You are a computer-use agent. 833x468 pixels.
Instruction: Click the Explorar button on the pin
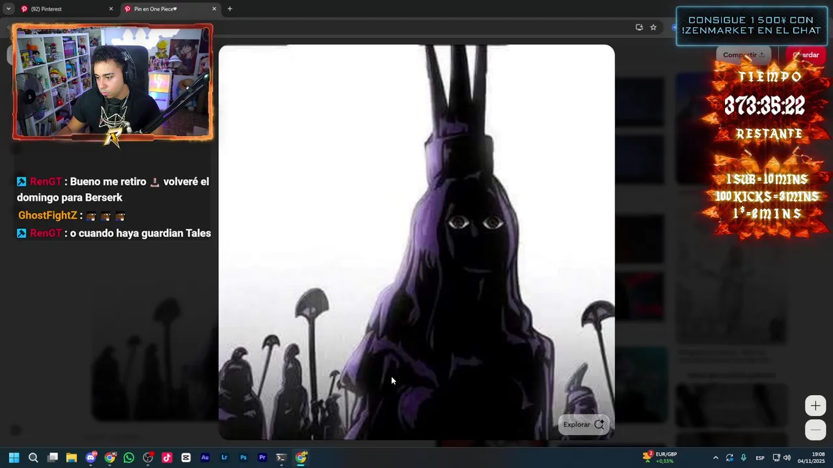click(584, 424)
